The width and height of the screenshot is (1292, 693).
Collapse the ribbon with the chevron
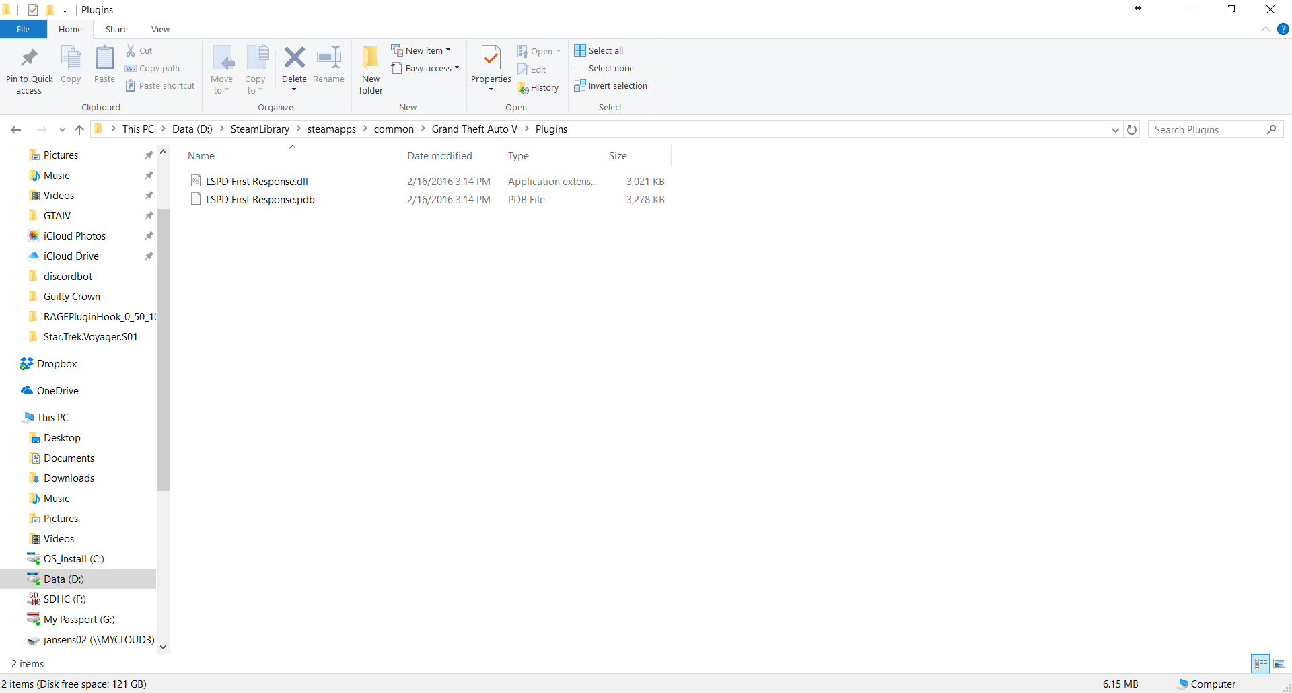pos(1265,29)
